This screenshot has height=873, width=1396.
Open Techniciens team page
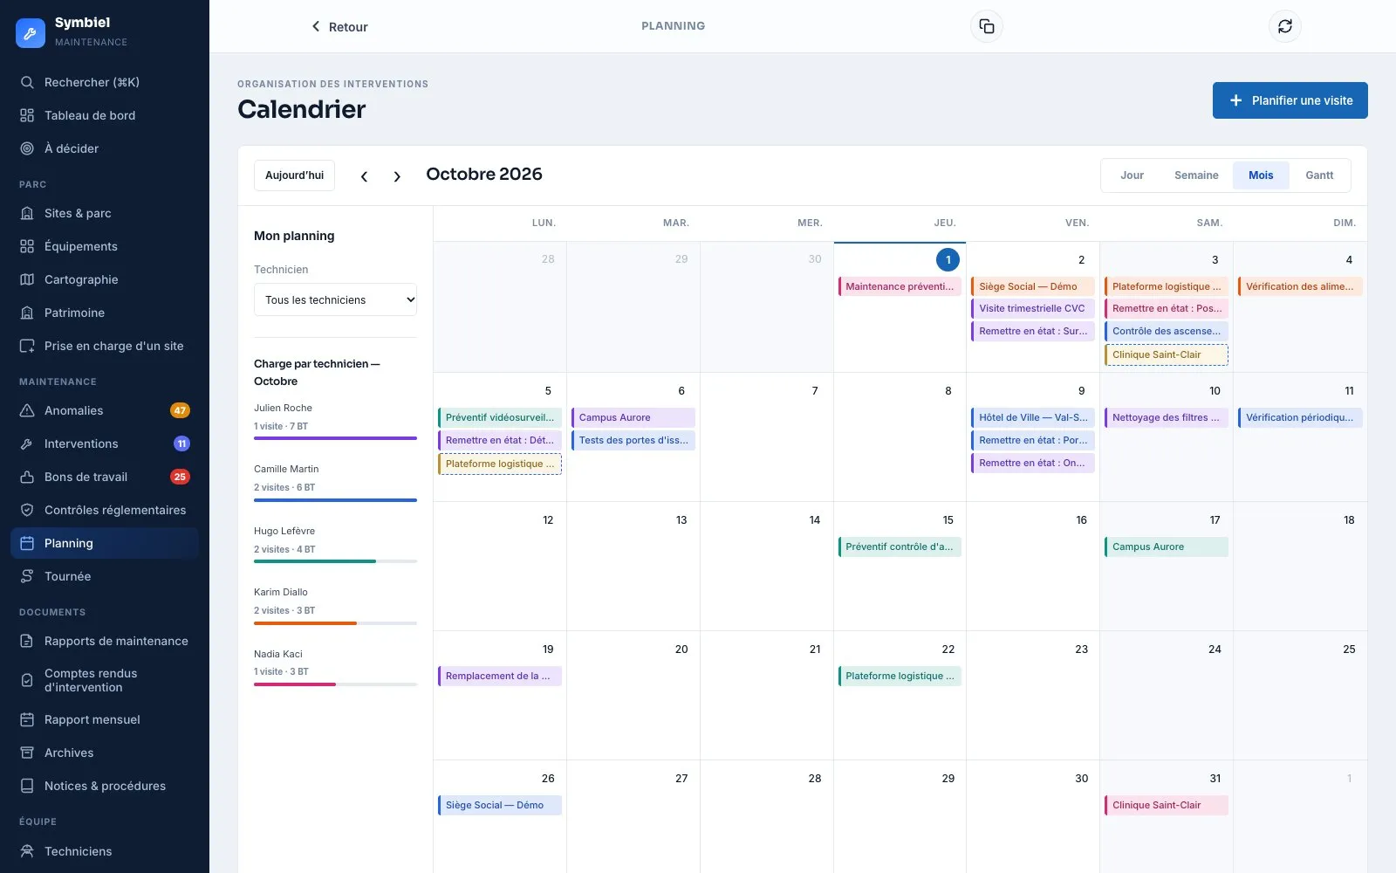pyautogui.click(x=105, y=851)
